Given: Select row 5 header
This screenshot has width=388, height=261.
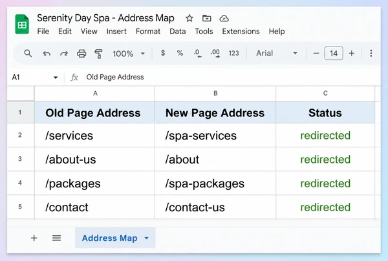Looking at the screenshot, I should (x=21, y=207).
